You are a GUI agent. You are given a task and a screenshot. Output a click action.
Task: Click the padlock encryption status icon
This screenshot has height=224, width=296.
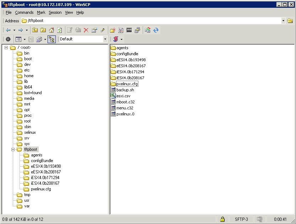(x=223, y=219)
